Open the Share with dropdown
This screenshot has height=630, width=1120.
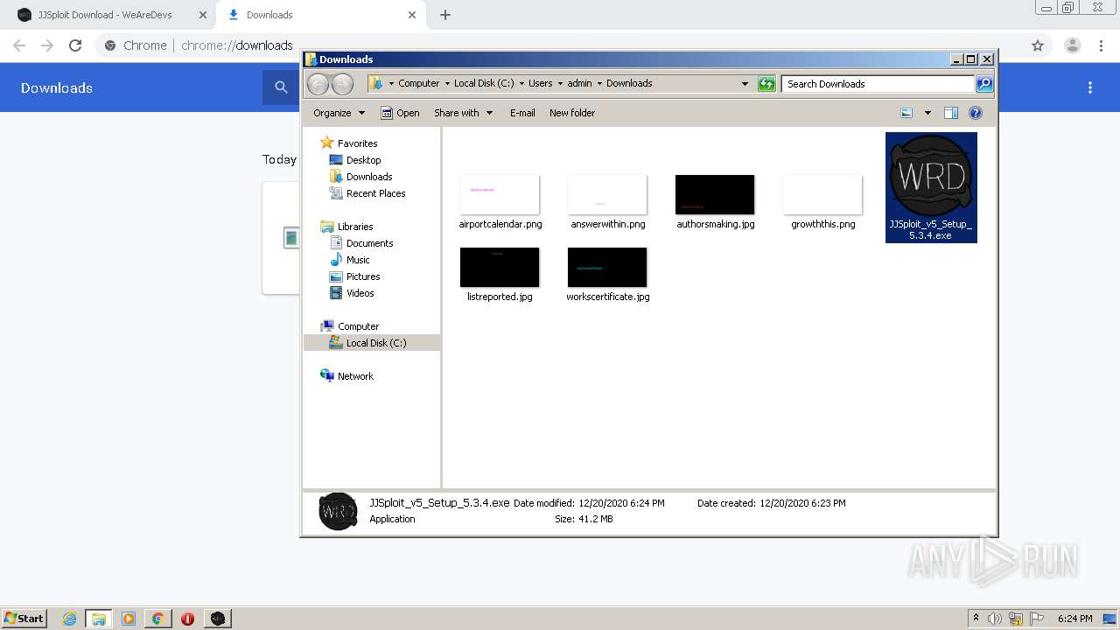pos(464,113)
